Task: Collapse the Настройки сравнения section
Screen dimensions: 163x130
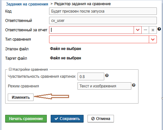Action: tap(10, 69)
